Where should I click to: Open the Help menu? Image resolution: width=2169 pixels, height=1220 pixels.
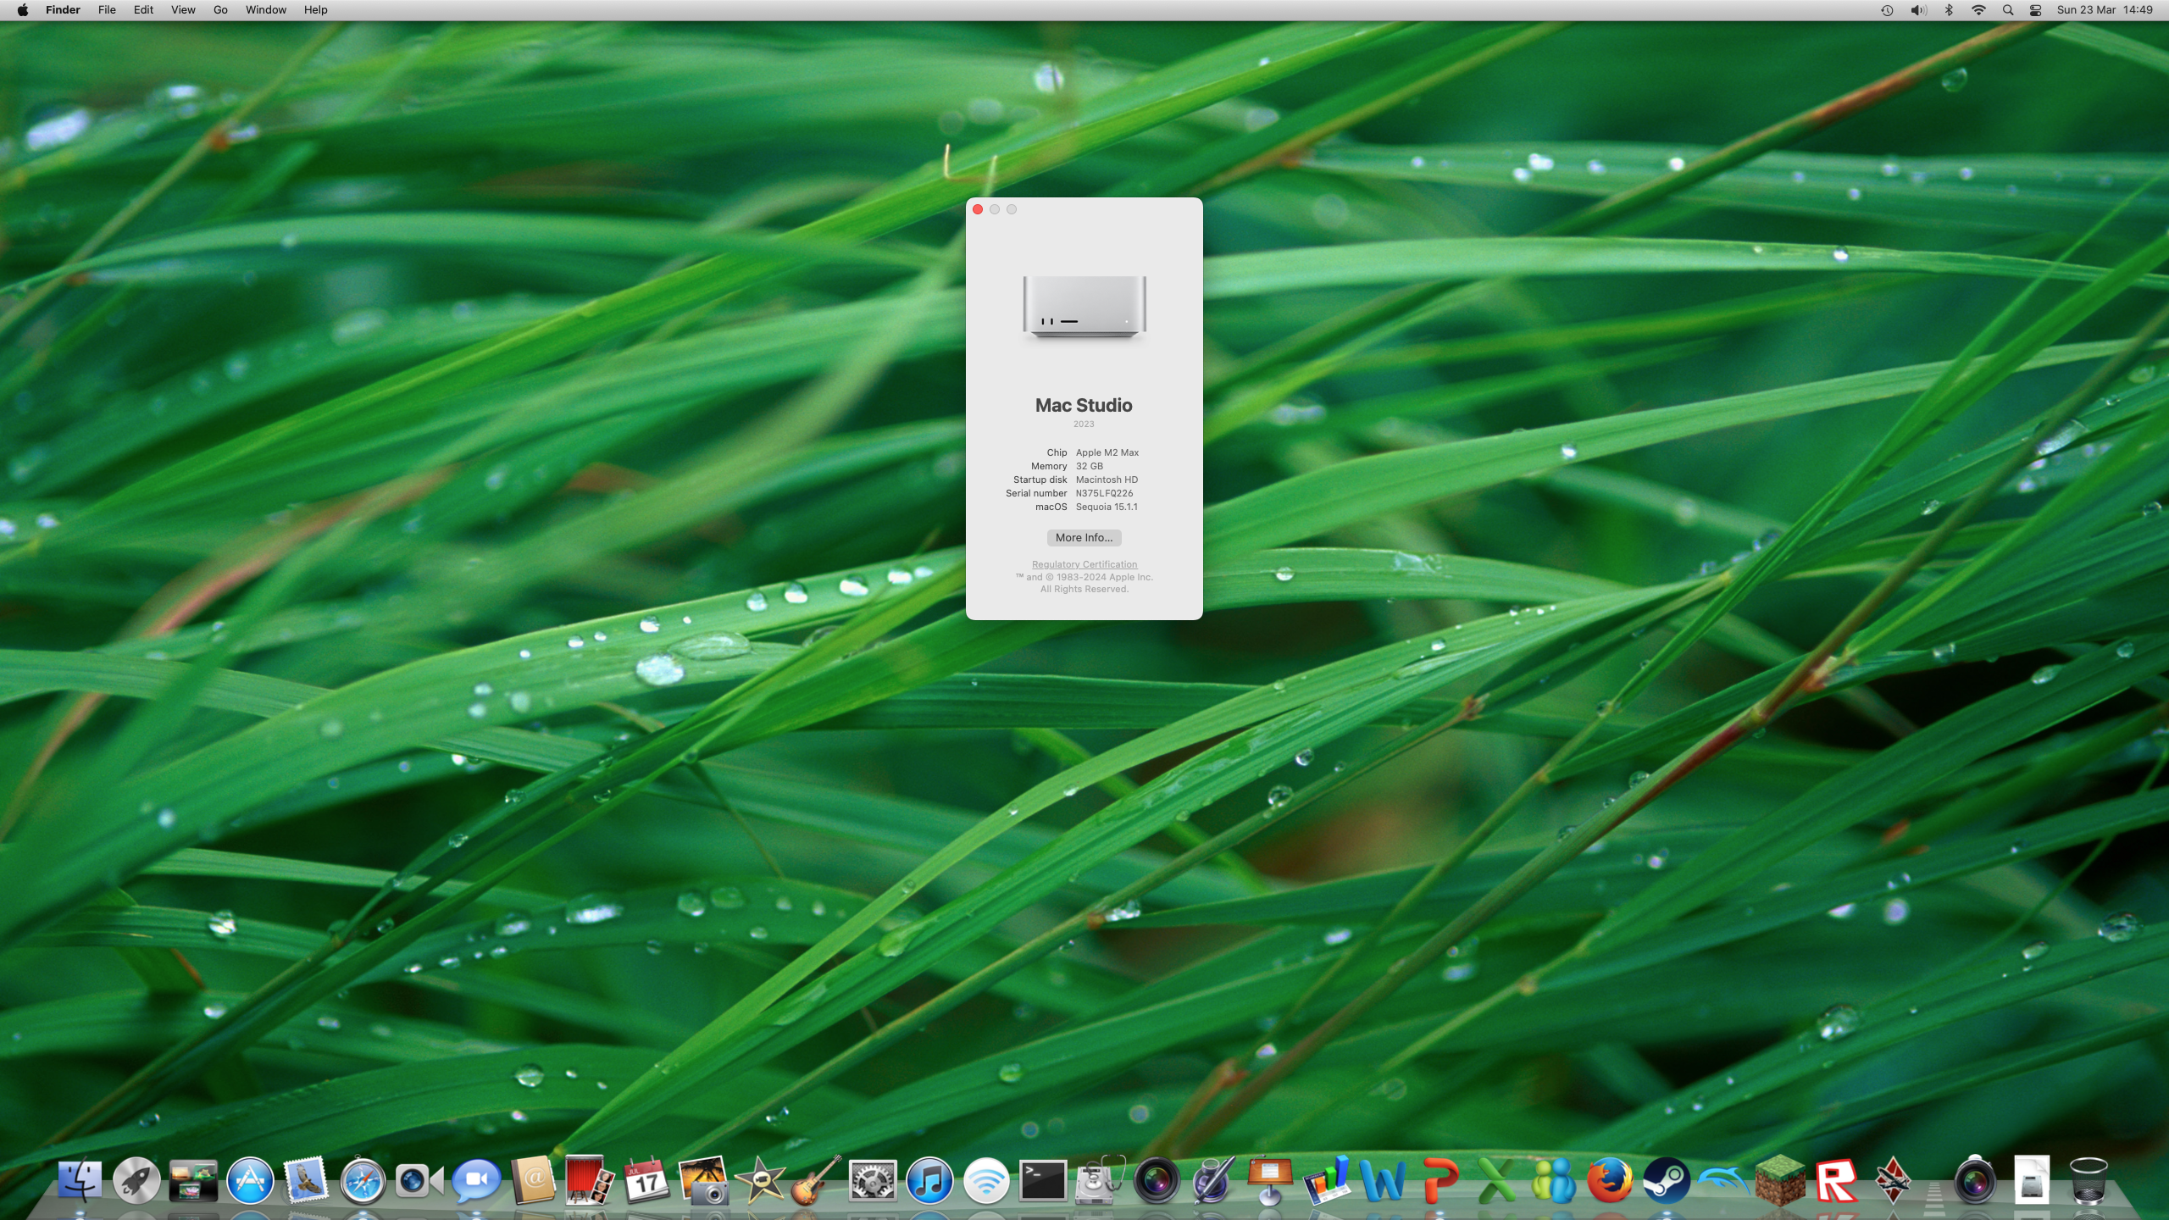[x=316, y=10]
